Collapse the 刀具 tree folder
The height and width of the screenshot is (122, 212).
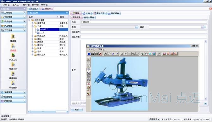click(33, 26)
